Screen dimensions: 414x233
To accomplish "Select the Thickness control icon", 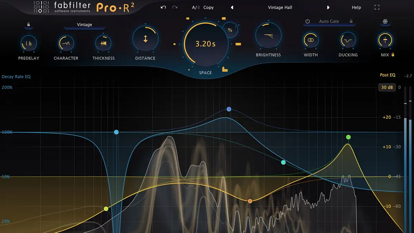I will [x=103, y=42].
